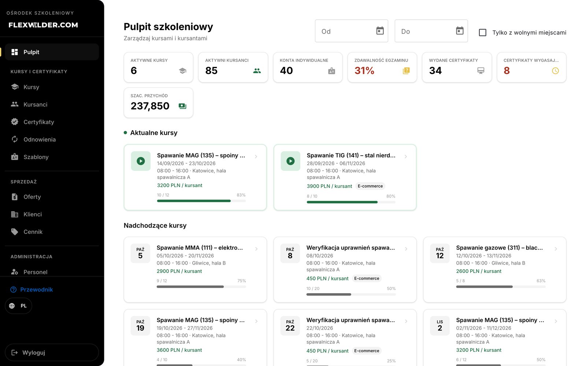Click the dashboard grid icon beside Pulpit
The width and height of the screenshot is (586, 366).
[x=15, y=52]
